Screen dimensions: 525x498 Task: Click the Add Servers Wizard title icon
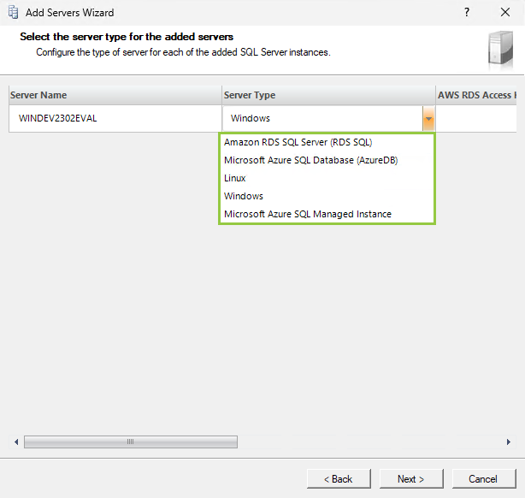tap(13, 13)
